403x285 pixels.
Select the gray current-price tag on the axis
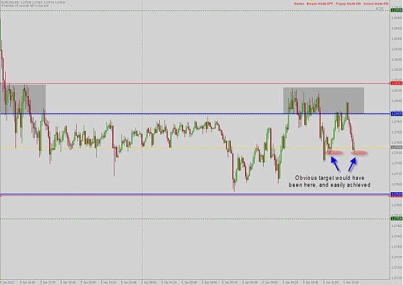coord(397,147)
